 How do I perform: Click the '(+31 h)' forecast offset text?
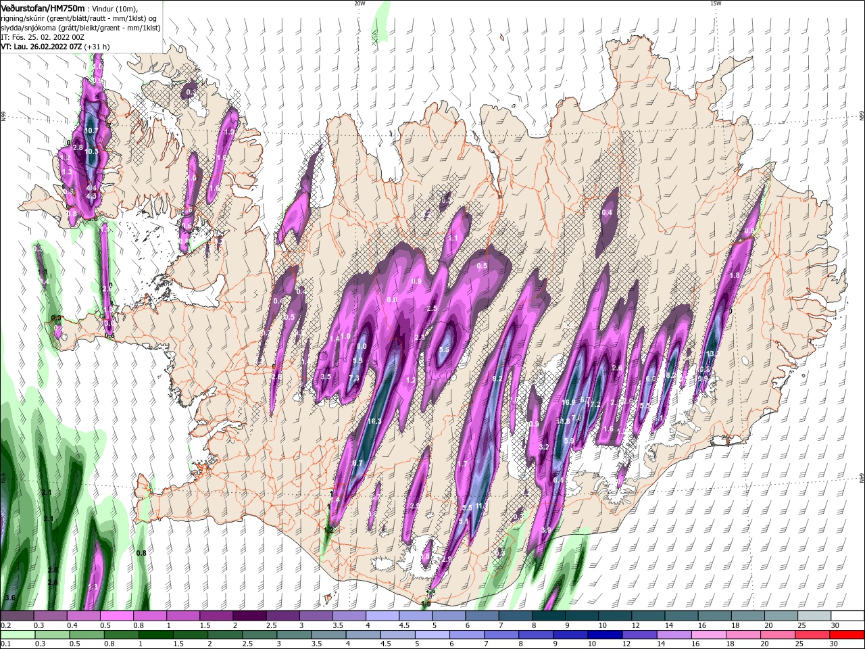coord(97,47)
